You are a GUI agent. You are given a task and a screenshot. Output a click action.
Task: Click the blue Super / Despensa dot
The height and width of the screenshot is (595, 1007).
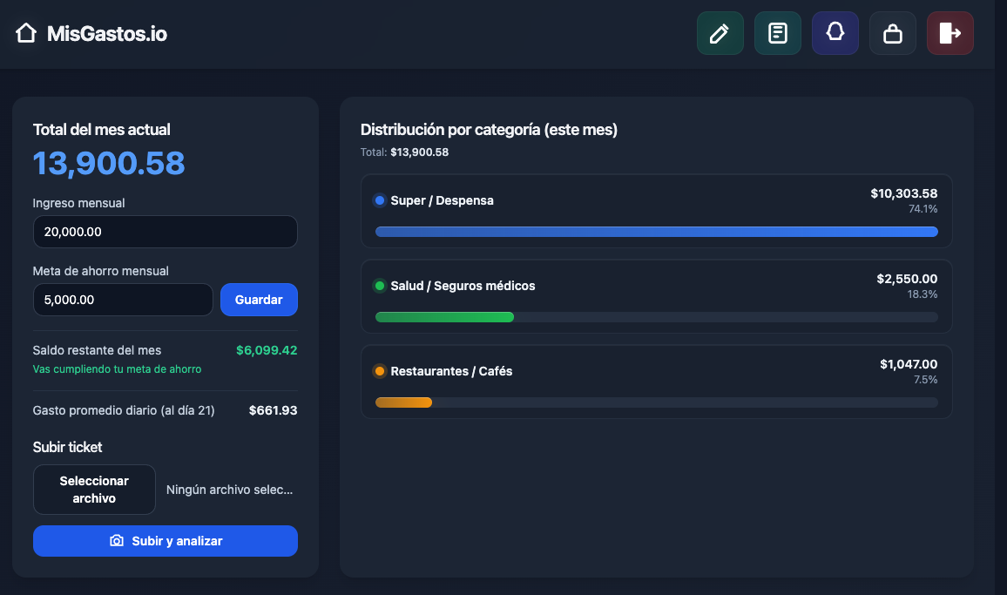point(380,200)
